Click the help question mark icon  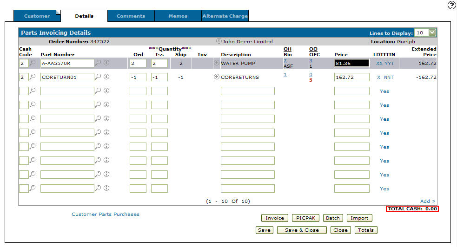click(451, 5)
